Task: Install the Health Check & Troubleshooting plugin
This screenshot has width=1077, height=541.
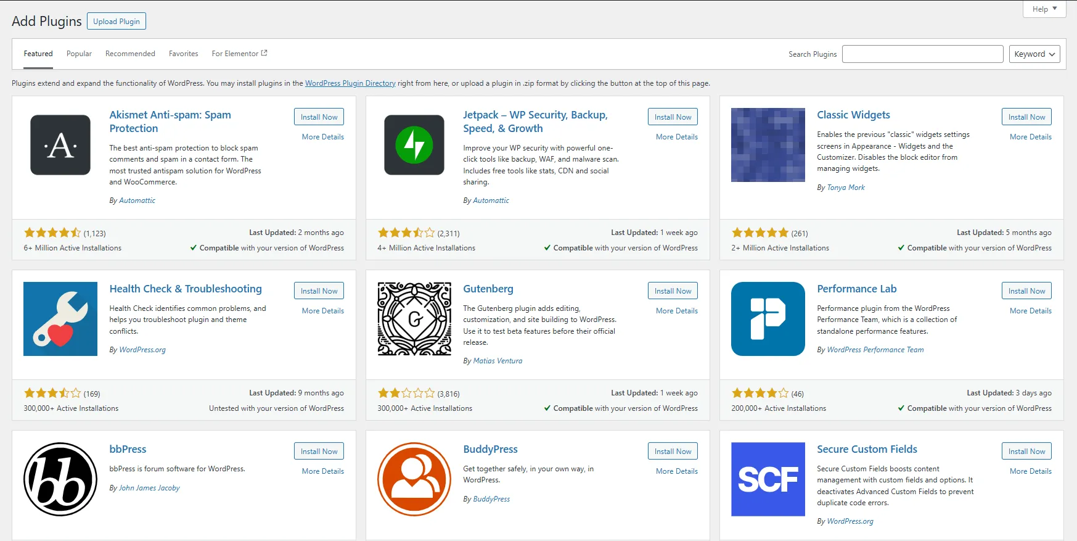Action: pyautogui.click(x=319, y=291)
